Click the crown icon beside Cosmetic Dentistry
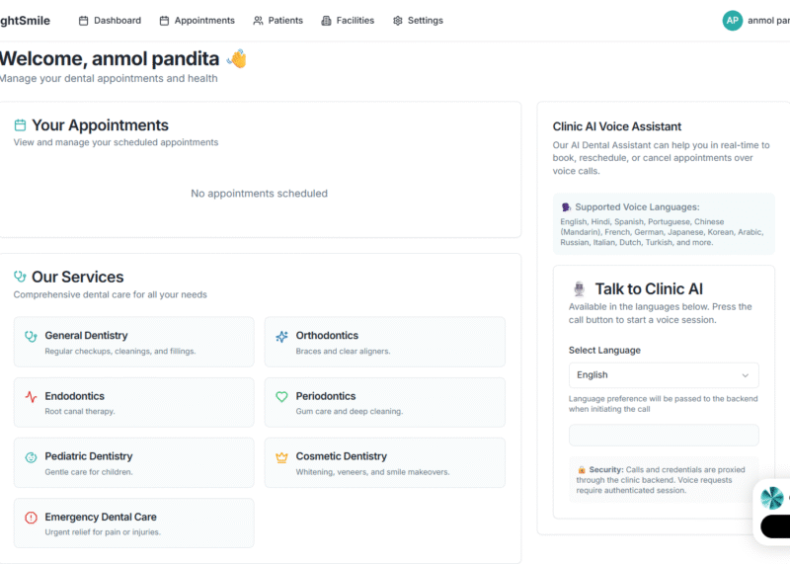790x564 pixels. [x=281, y=457]
